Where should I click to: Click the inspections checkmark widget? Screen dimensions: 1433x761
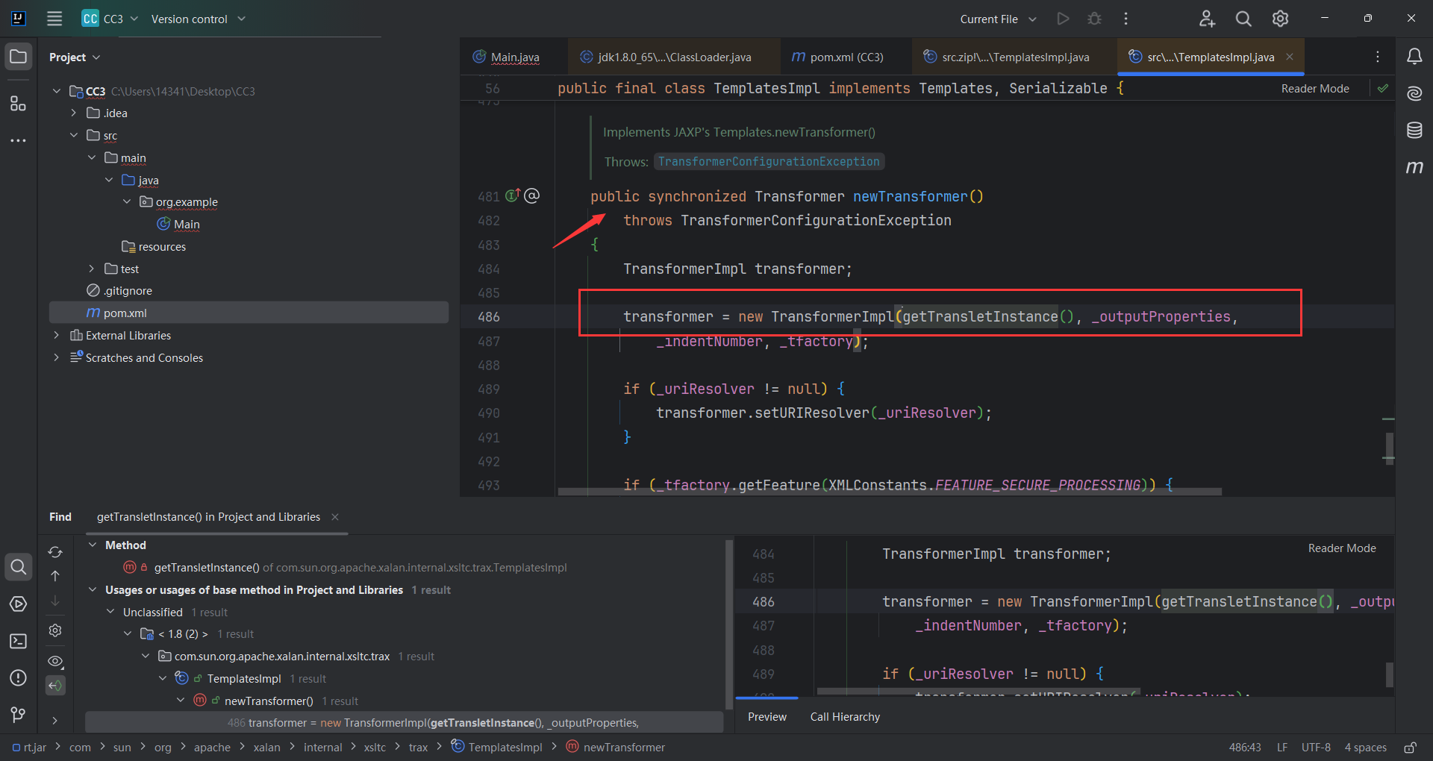(x=1383, y=88)
